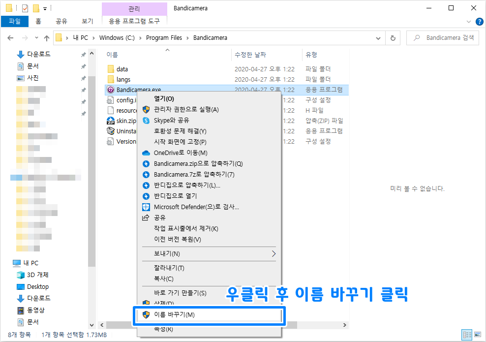Choose Skype와 공유

[x=209, y=120]
